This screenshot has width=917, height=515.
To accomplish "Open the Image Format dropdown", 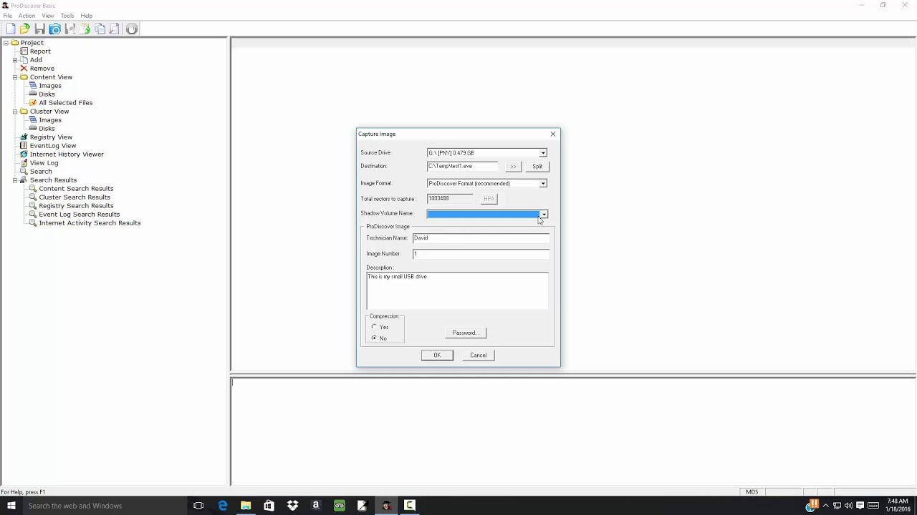I will [x=543, y=184].
